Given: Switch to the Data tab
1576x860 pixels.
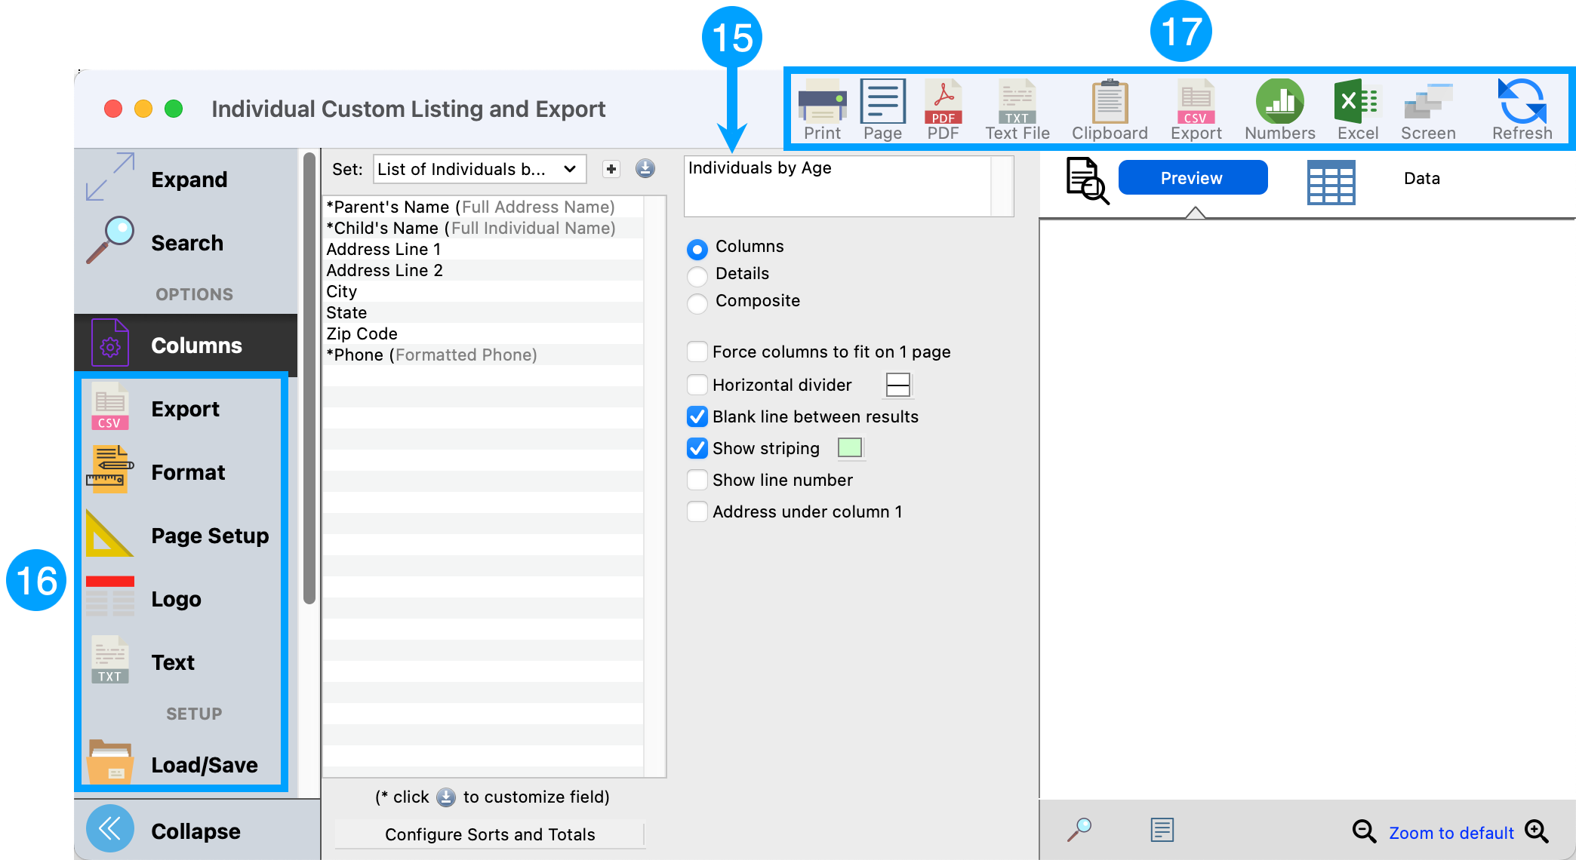Looking at the screenshot, I should [x=1421, y=179].
